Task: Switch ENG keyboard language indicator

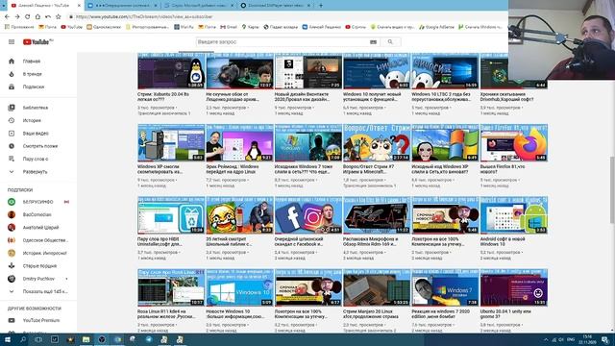Action: (571, 339)
